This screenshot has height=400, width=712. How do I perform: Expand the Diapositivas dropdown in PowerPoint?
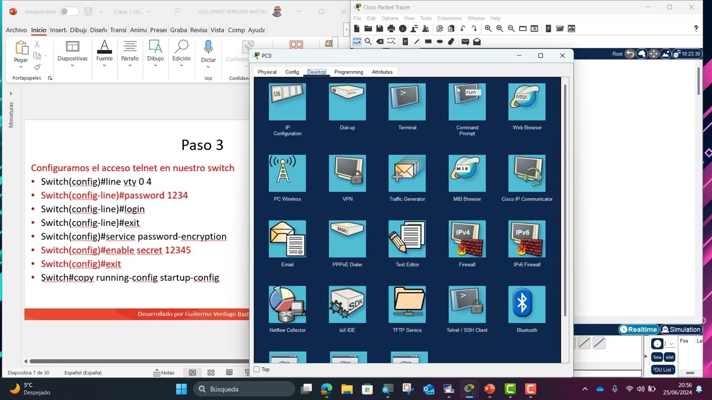[x=72, y=66]
